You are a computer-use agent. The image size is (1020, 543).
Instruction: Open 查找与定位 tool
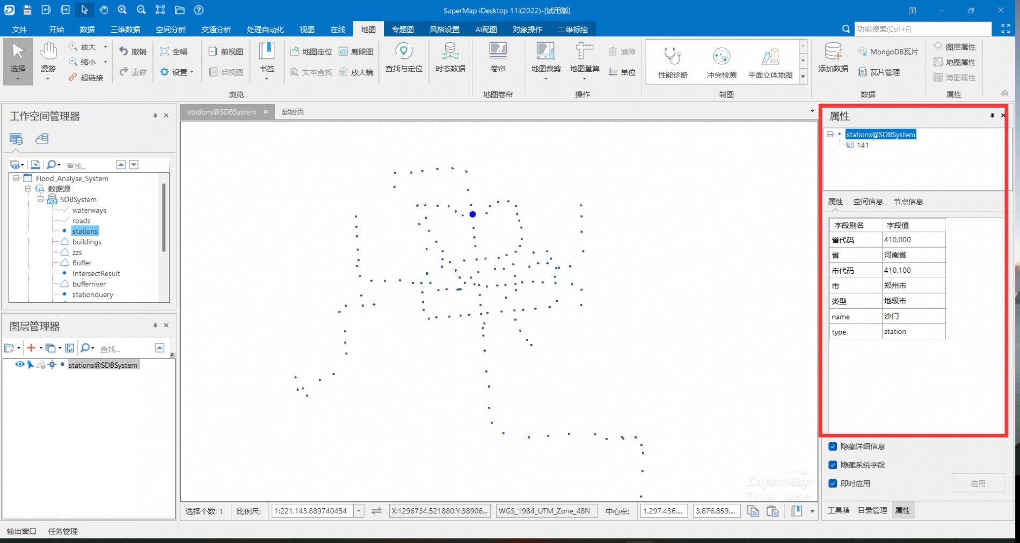[x=404, y=58]
